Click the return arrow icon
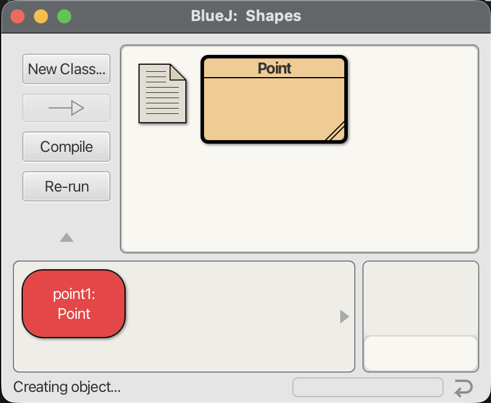This screenshot has height=403, width=491. [x=463, y=387]
